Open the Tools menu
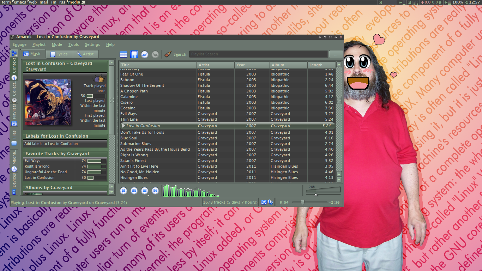Image resolution: width=482 pixels, height=271 pixels. pos(74,44)
